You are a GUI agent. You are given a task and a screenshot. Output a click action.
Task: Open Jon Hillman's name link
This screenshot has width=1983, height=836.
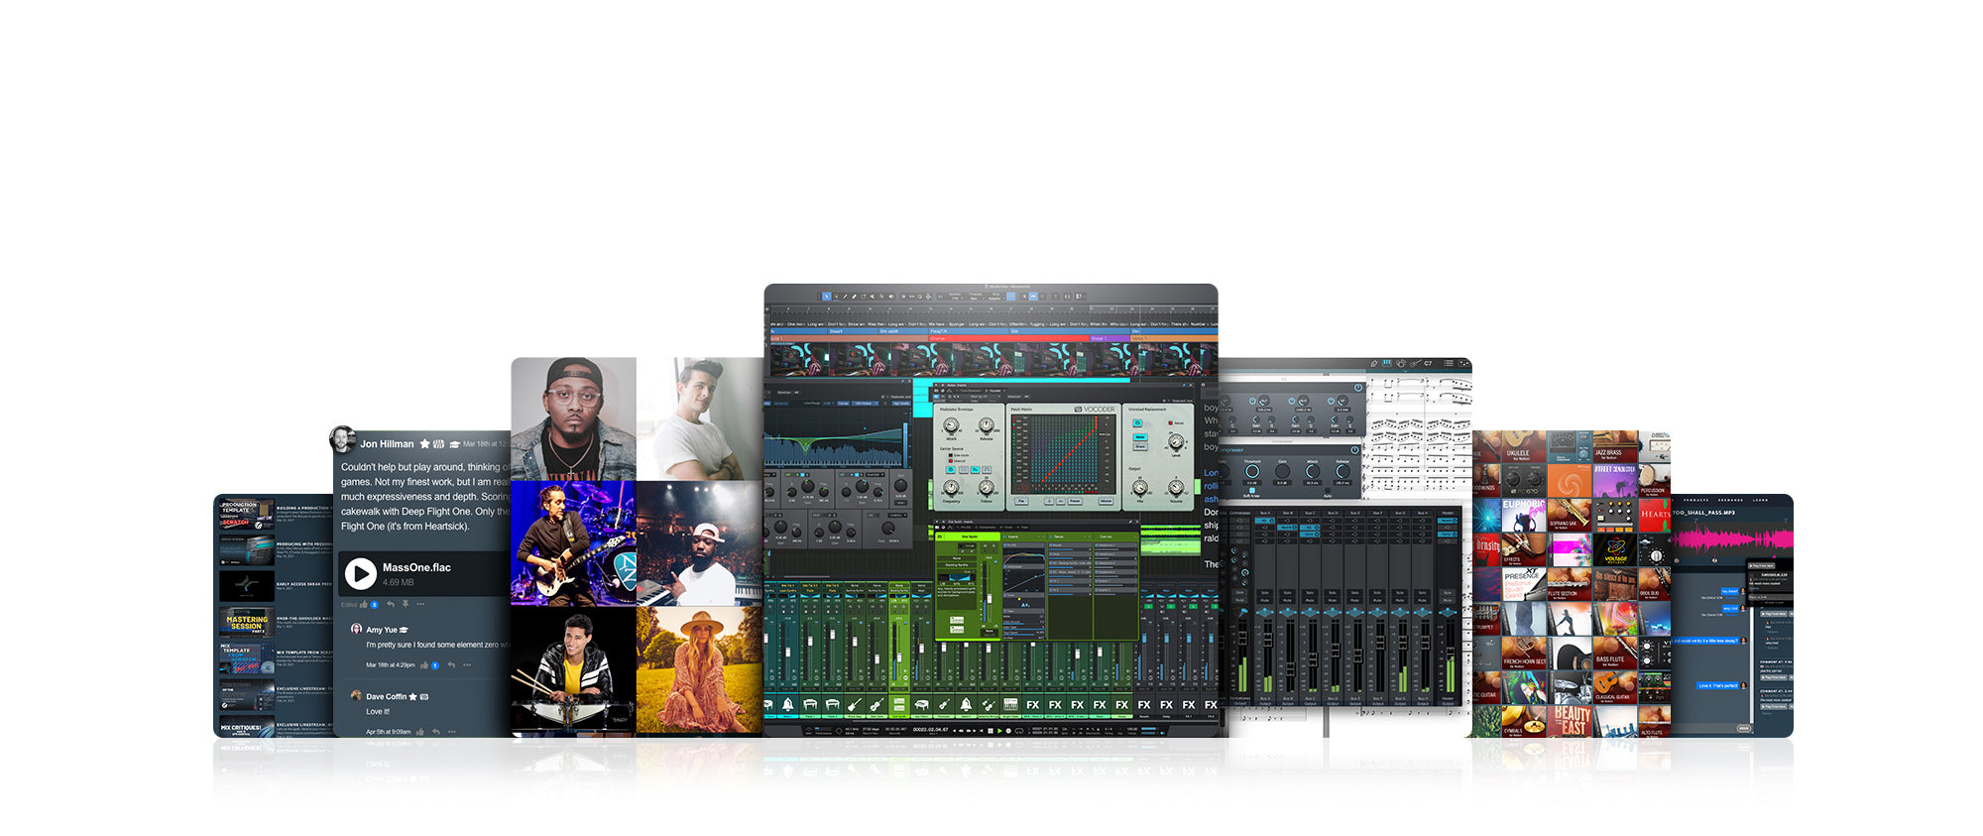pos(387,443)
